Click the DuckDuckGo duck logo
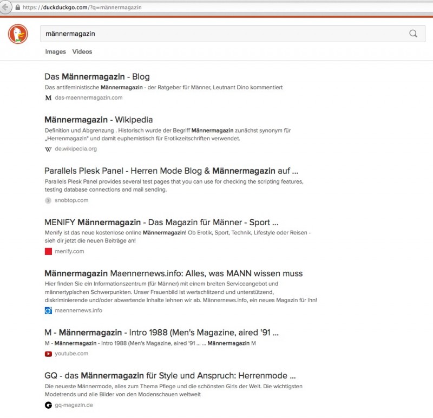This screenshot has width=433, height=418. coord(18,35)
